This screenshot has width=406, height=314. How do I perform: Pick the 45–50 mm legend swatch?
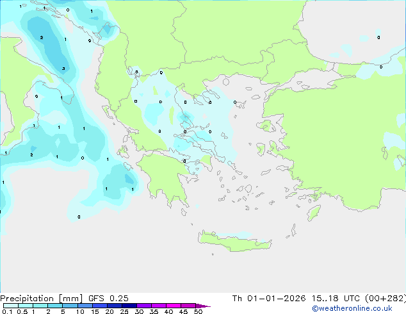pyautogui.click(x=188, y=306)
